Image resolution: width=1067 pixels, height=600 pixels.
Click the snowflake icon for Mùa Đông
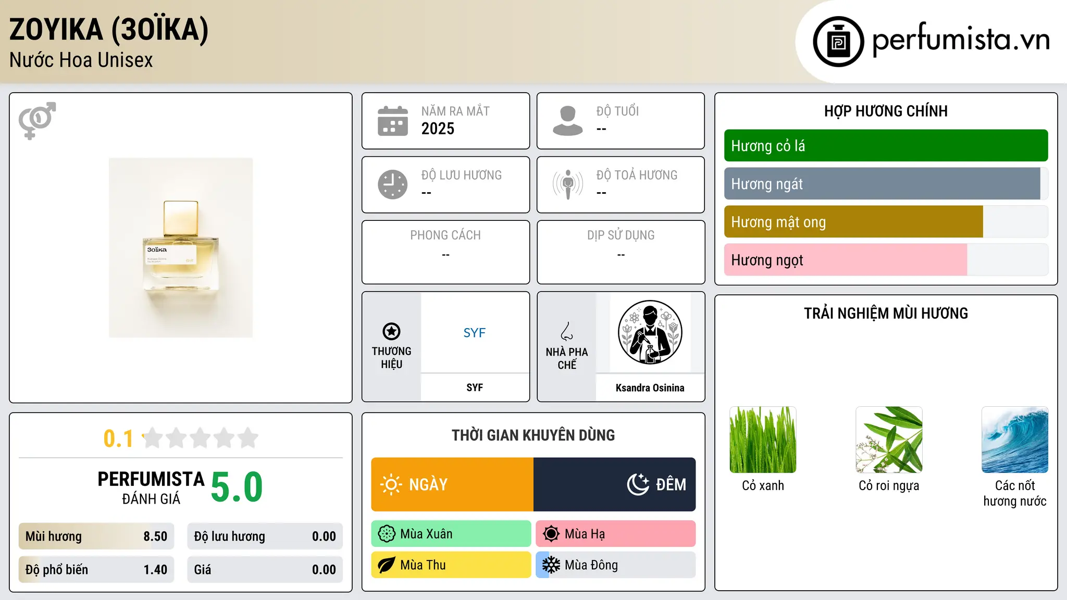coord(551,565)
